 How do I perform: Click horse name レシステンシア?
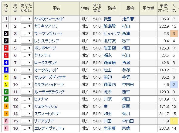47,41
